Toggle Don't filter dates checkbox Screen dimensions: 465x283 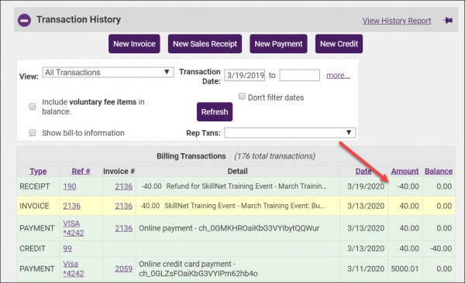point(242,97)
